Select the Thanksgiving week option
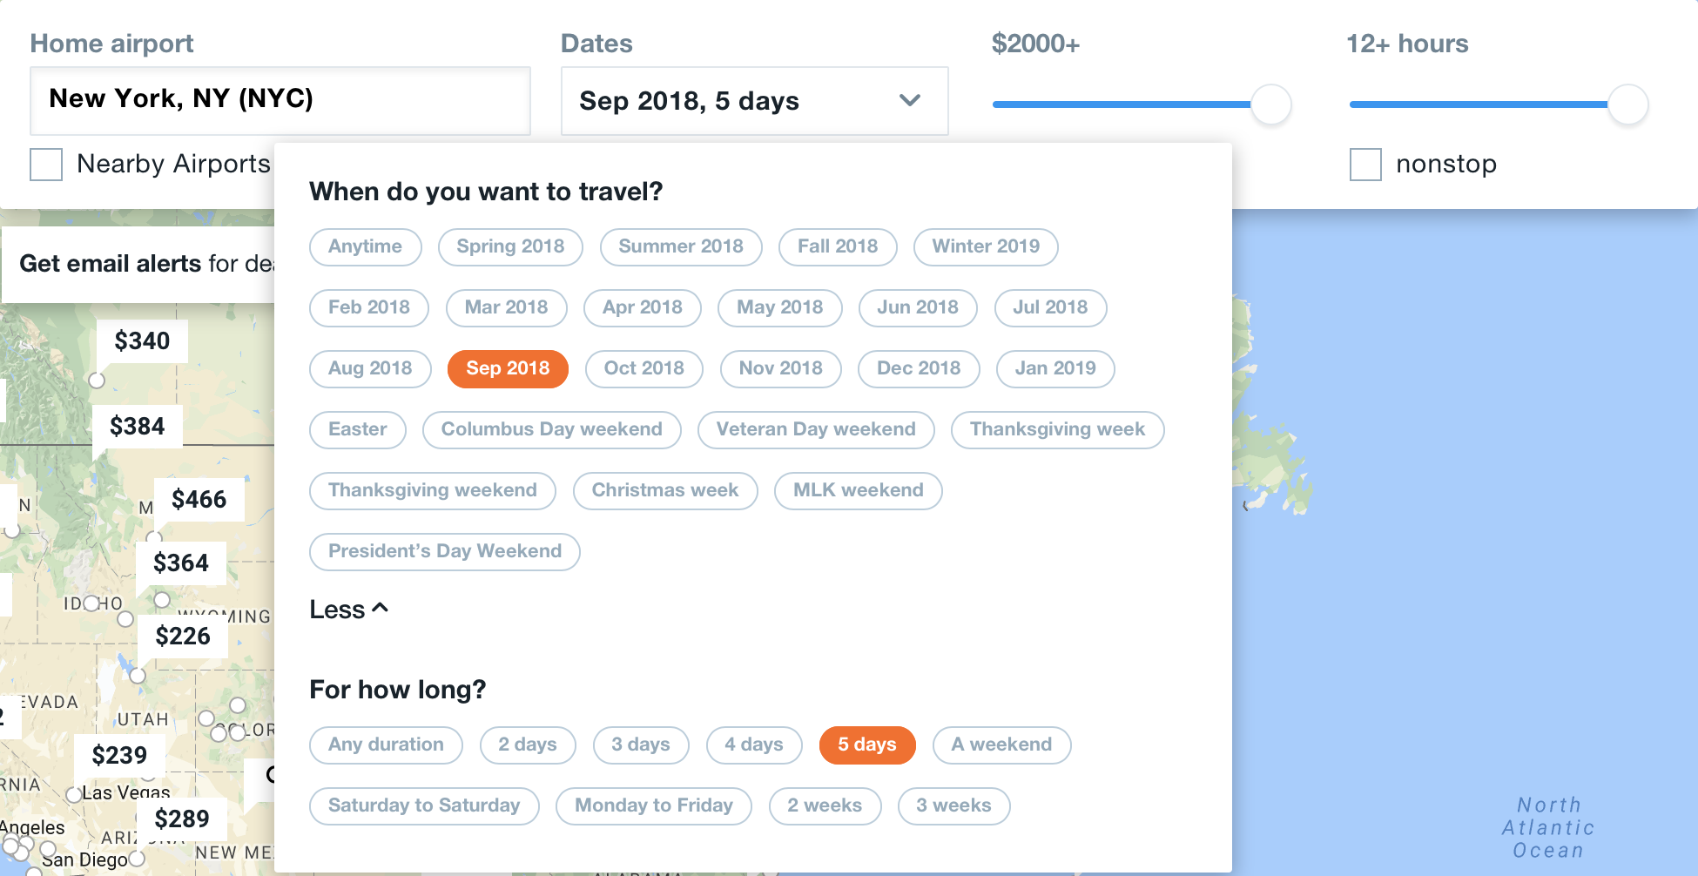This screenshot has height=876, width=1698. point(1058,429)
